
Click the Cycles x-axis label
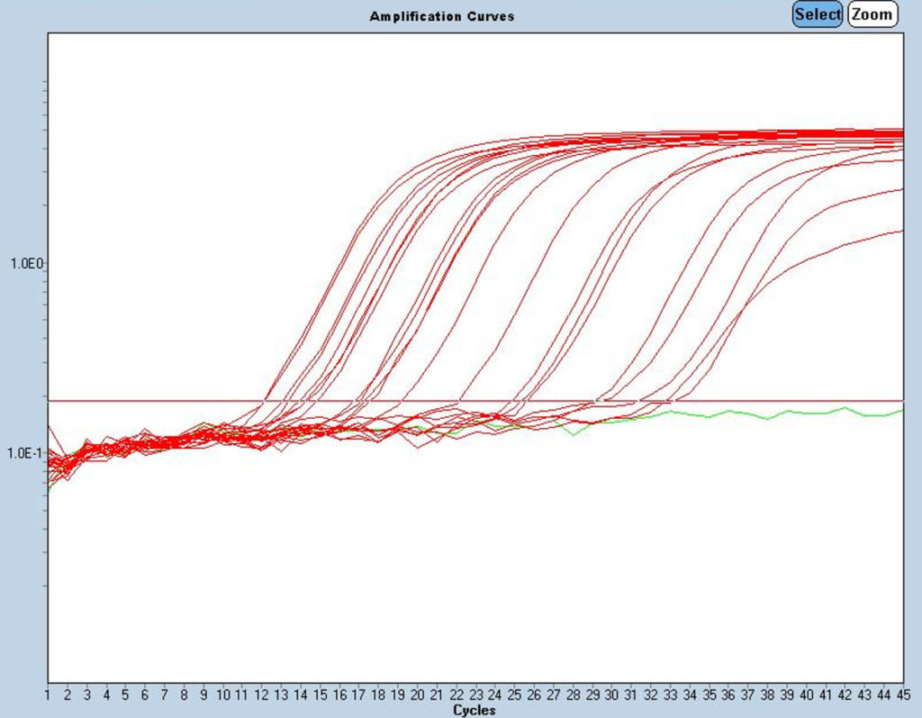click(x=475, y=711)
